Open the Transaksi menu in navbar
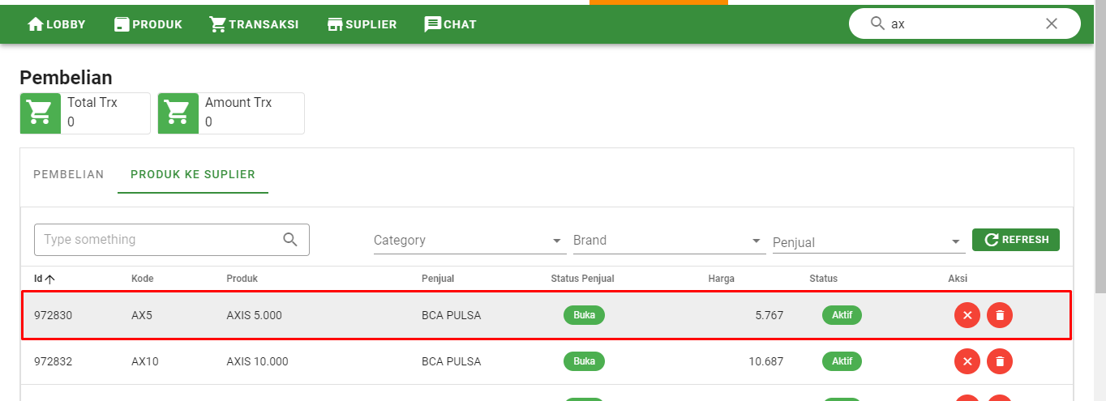Screen dimensions: 1106x401 pos(254,24)
